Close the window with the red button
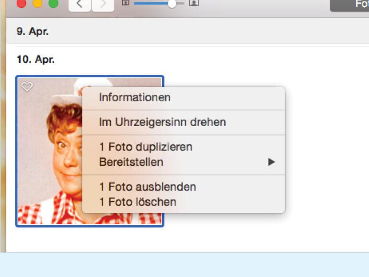Viewport: 369px width, 277px height. point(22,3)
